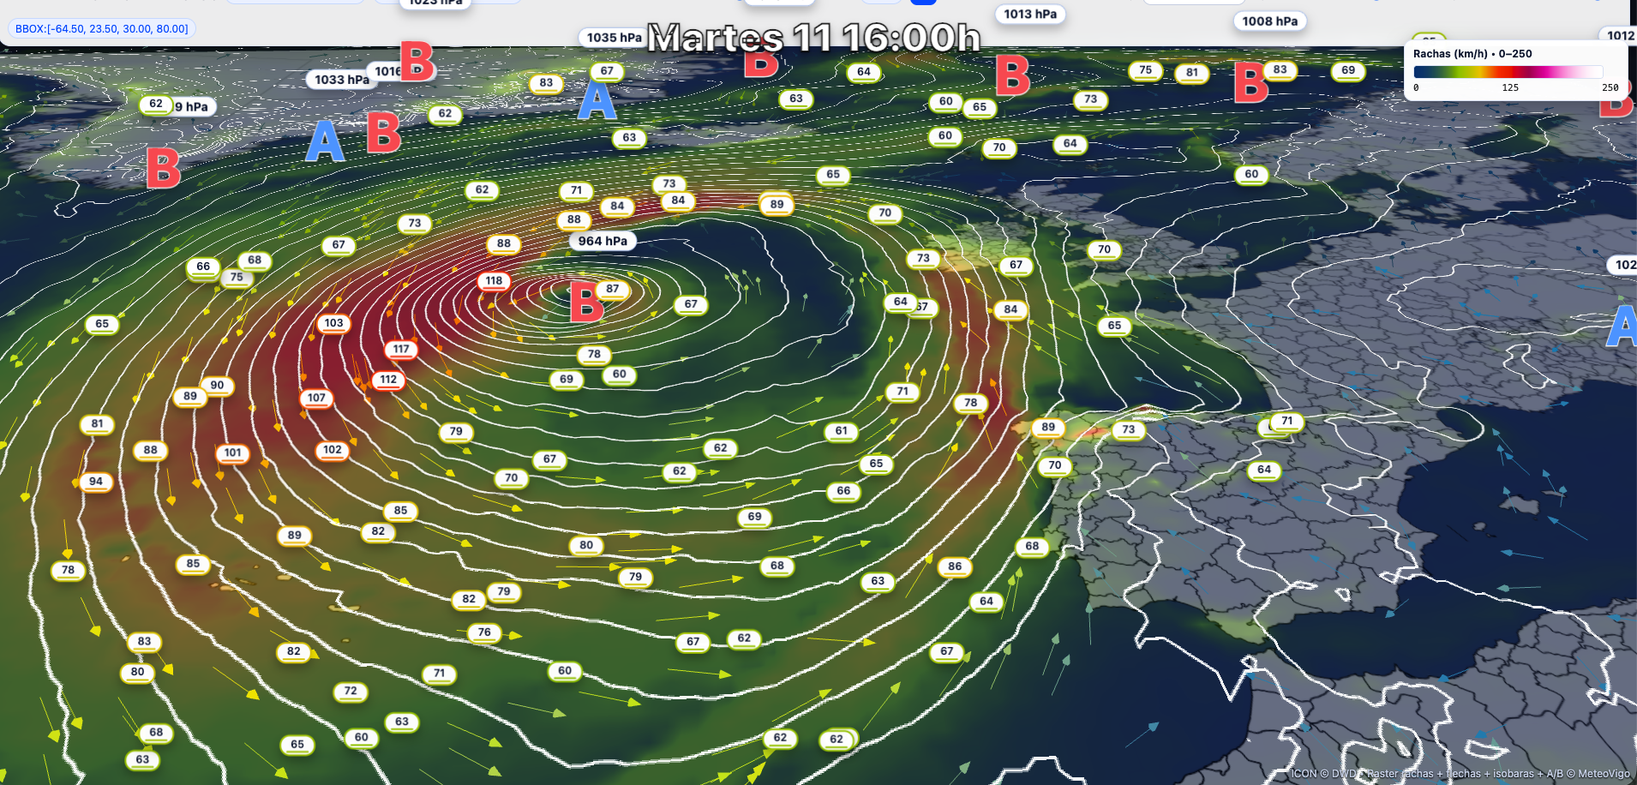The height and width of the screenshot is (785, 1637).
Task: Click the 964 hPa pressure label
Action: point(603,241)
